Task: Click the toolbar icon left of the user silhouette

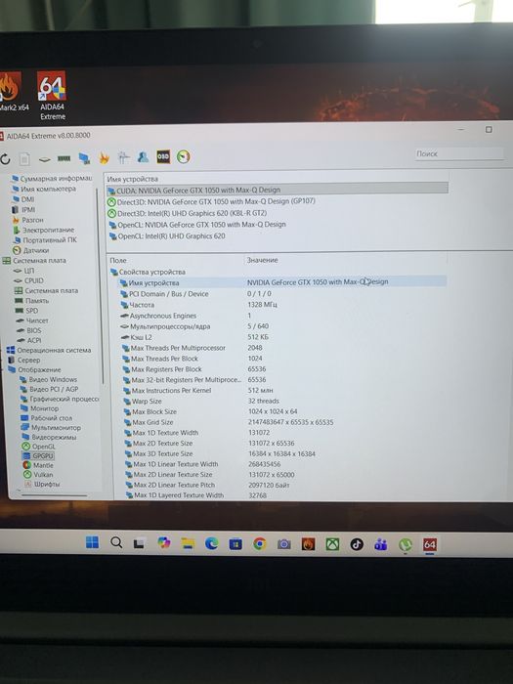Action: tap(123, 157)
